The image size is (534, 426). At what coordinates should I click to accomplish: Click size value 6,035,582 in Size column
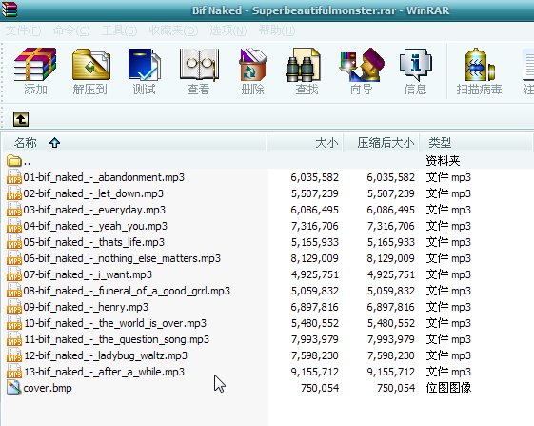315,177
